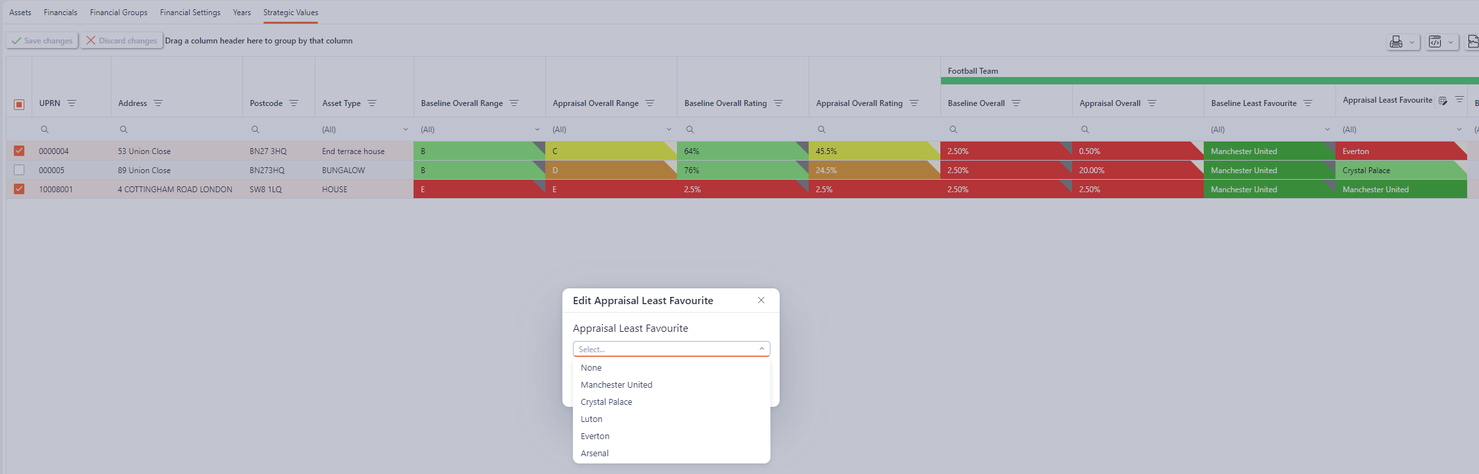
Task: Open the Postcode column filter menu icon
Action: (x=294, y=103)
